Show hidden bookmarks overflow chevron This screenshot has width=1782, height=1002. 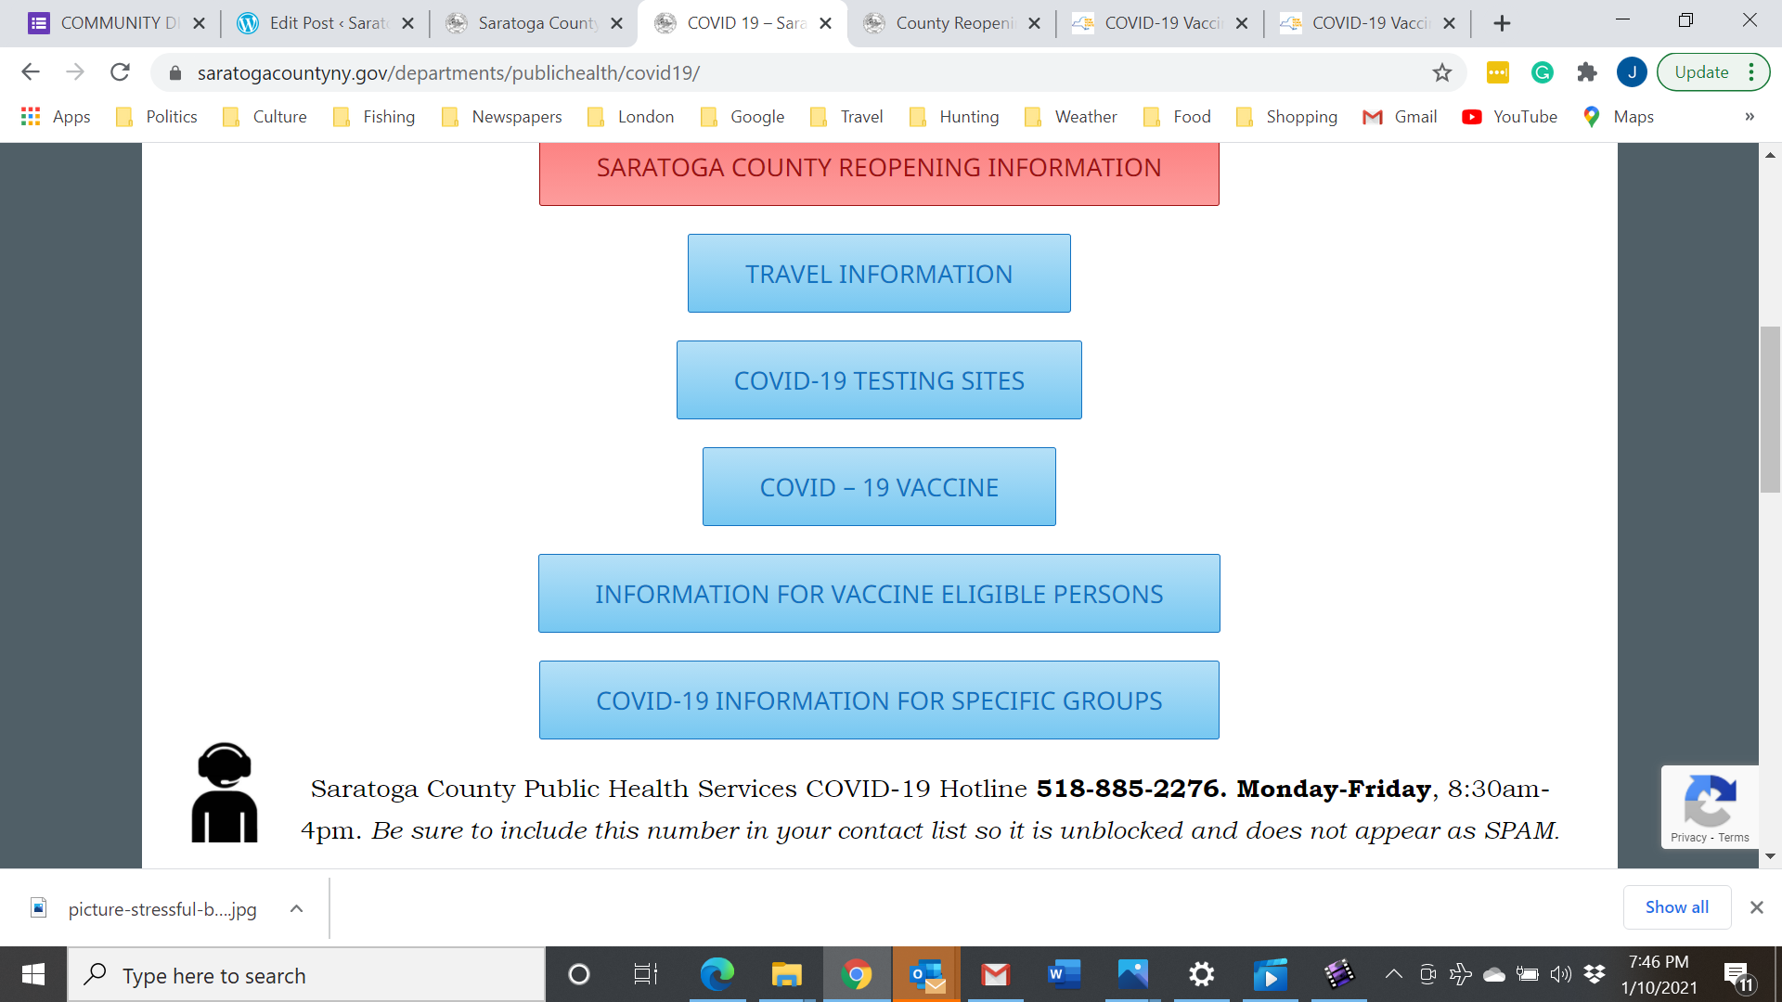coord(1749,117)
